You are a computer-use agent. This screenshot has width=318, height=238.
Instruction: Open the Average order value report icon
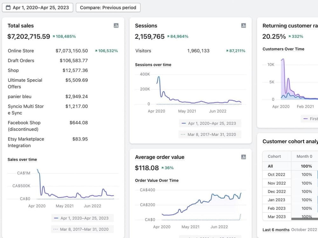click(x=243, y=157)
